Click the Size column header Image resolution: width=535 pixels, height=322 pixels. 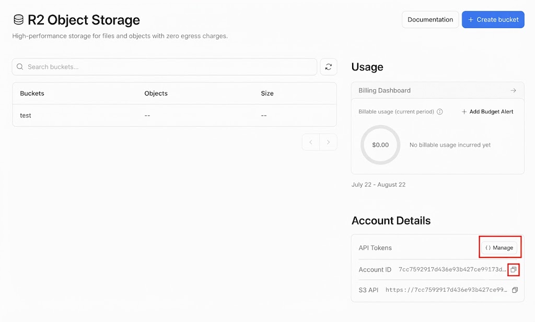click(267, 93)
